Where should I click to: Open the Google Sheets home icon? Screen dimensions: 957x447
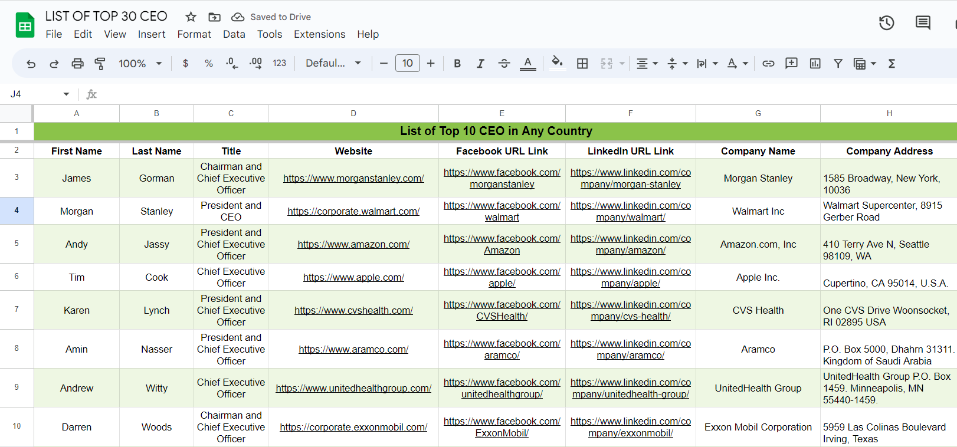pyautogui.click(x=25, y=25)
